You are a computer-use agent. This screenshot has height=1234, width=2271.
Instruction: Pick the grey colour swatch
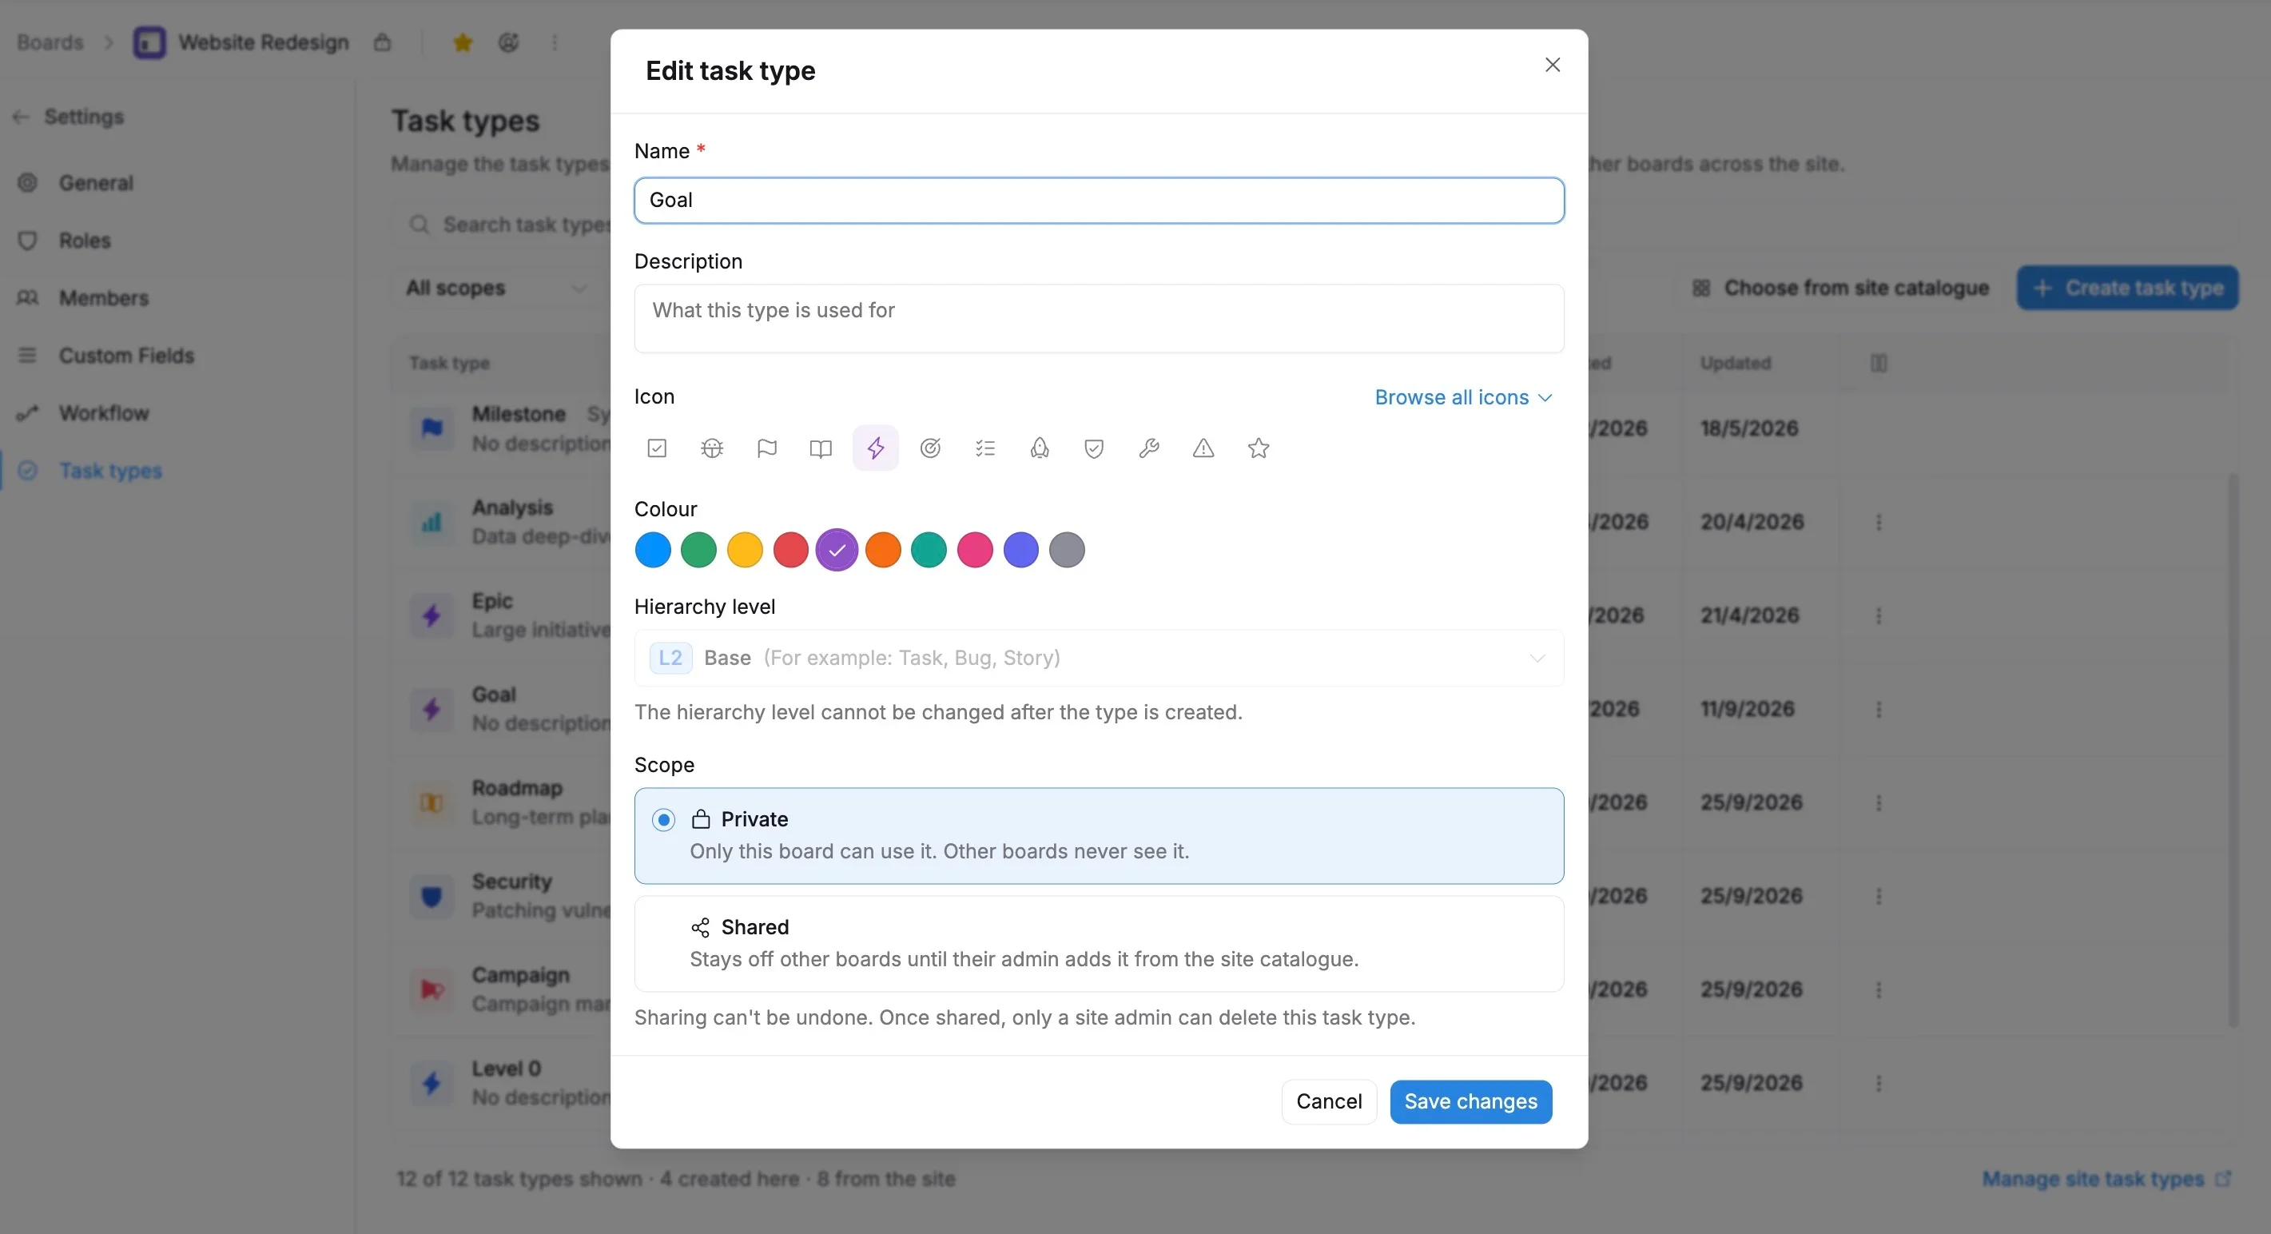pos(1067,551)
